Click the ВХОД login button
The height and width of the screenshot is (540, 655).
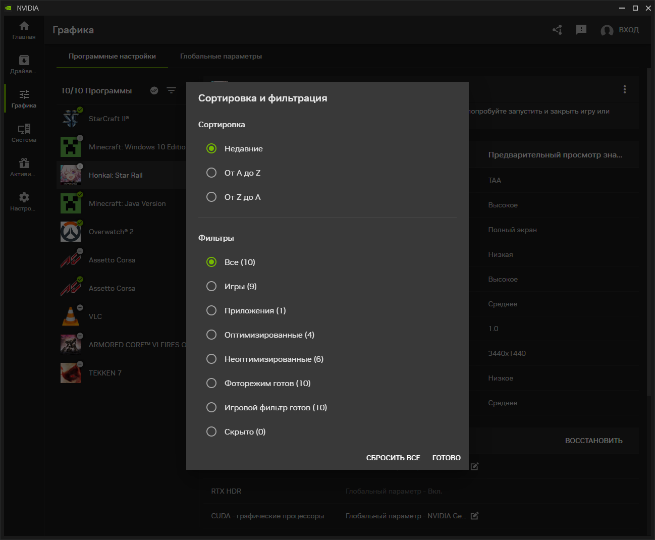pyautogui.click(x=629, y=30)
